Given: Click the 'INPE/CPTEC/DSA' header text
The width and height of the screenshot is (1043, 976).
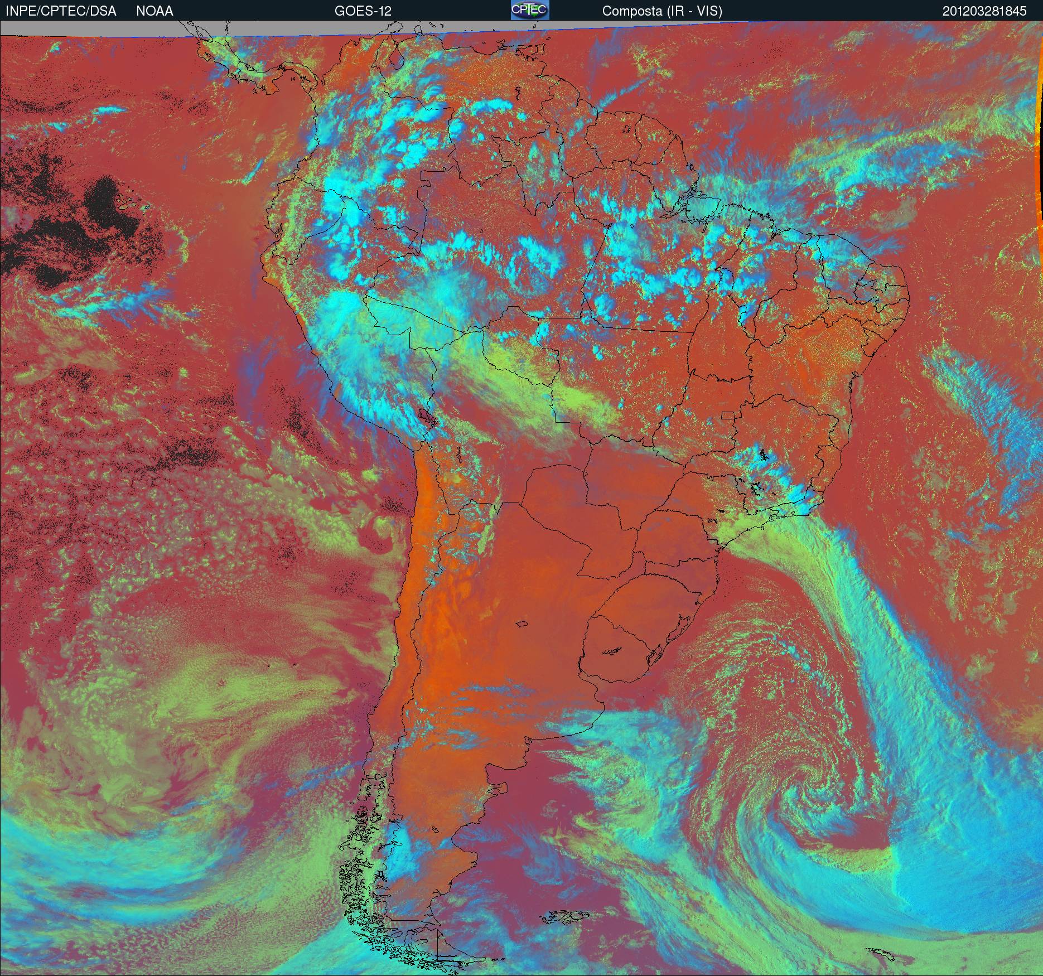Looking at the screenshot, I should point(61,11).
